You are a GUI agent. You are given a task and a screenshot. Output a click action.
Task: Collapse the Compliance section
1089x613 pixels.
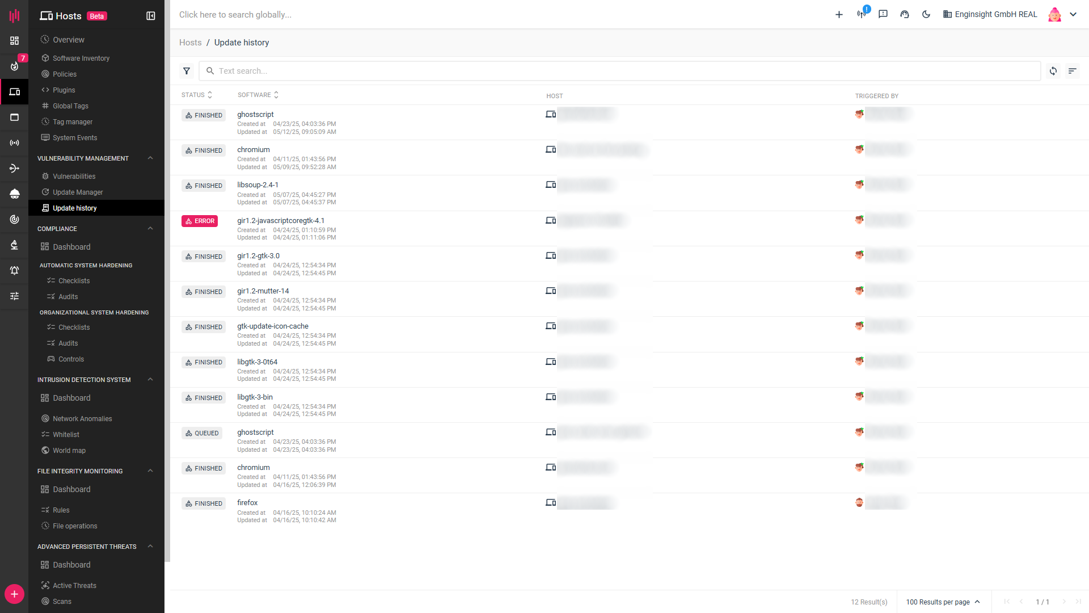(150, 229)
